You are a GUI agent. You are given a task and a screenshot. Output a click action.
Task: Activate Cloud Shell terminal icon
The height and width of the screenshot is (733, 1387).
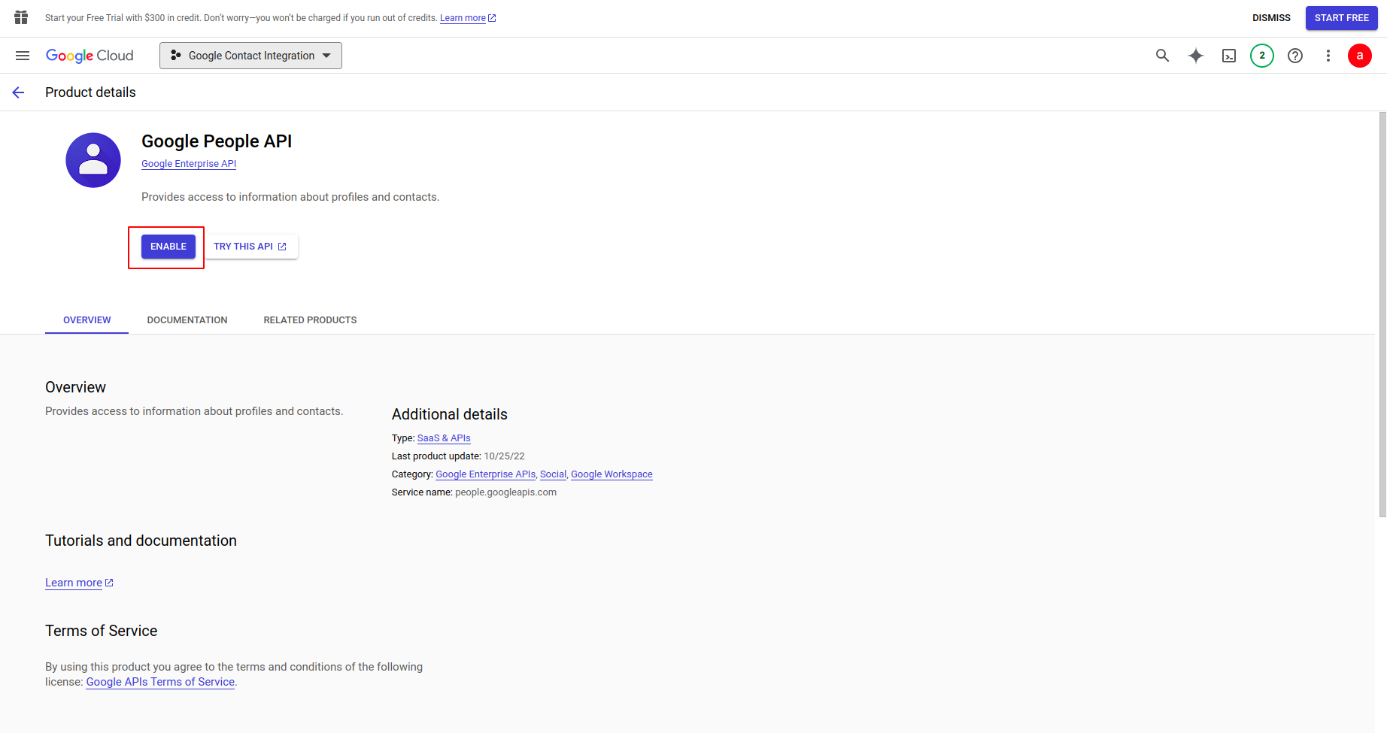1229,56
